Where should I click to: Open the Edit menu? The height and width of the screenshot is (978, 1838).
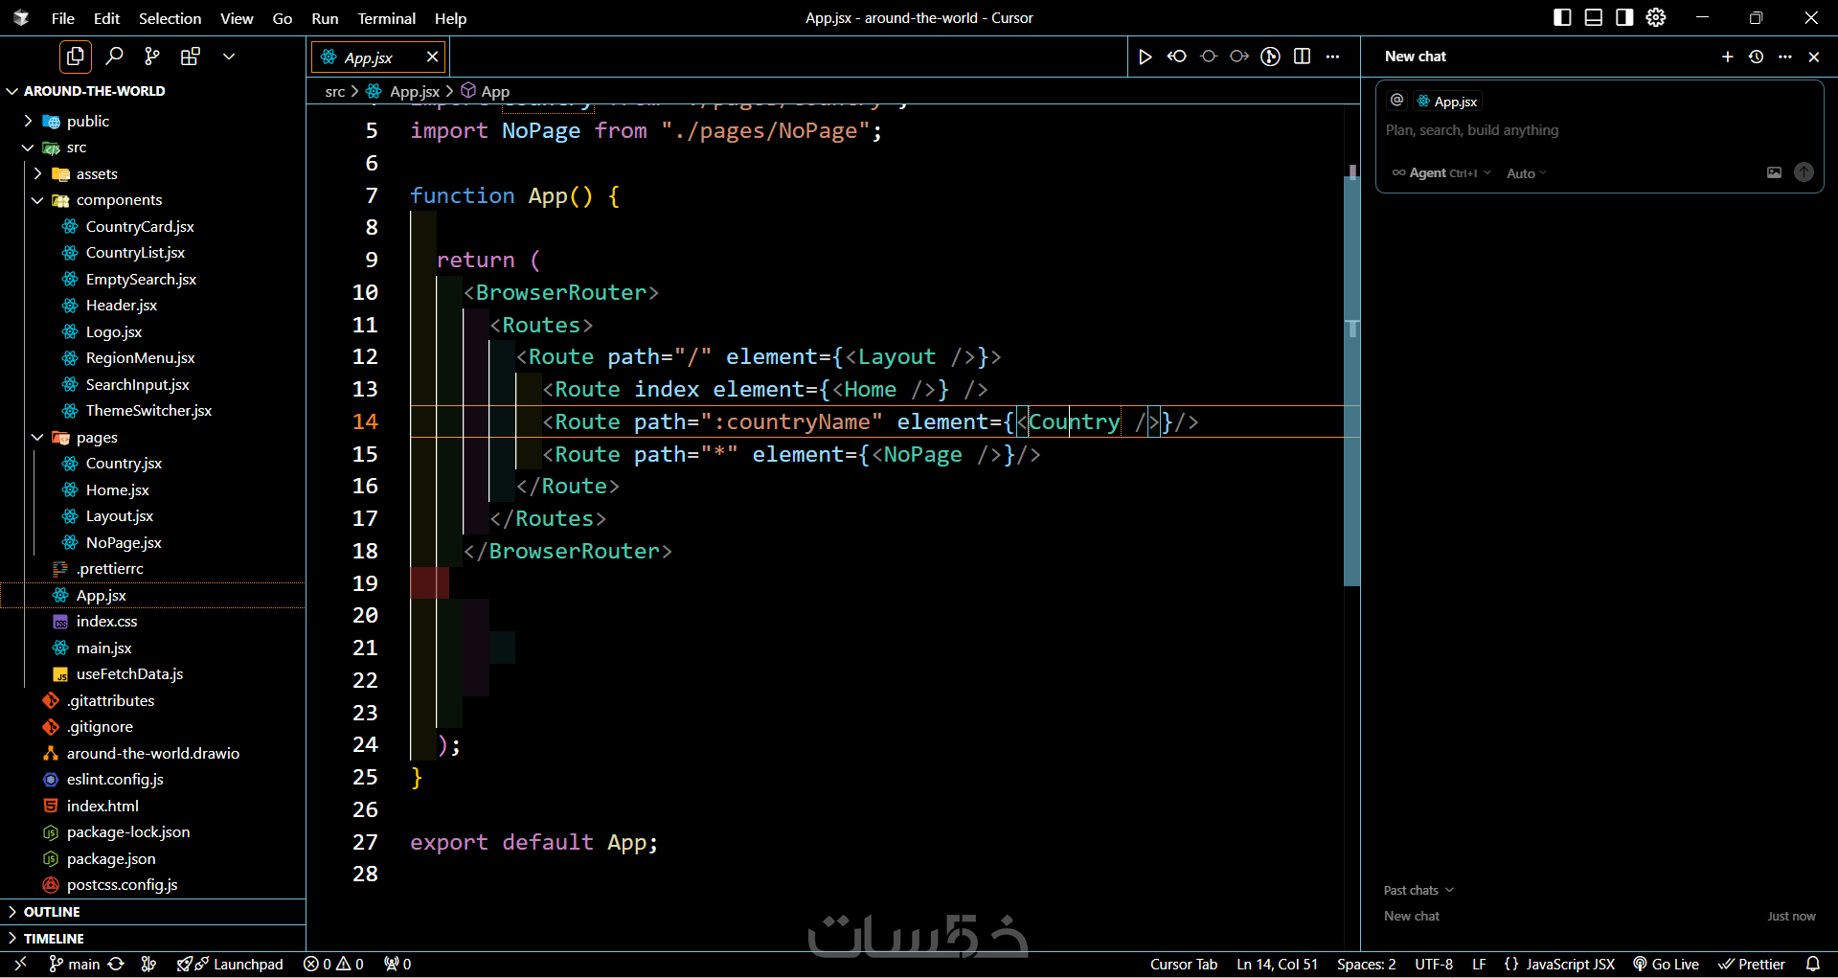click(106, 18)
